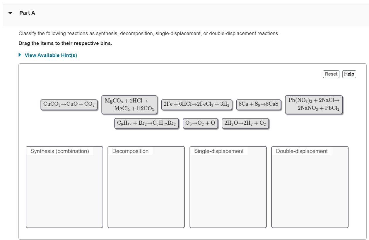369x240 pixels.
Task: Open View Available Hint(s)
Action: tap(50, 55)
